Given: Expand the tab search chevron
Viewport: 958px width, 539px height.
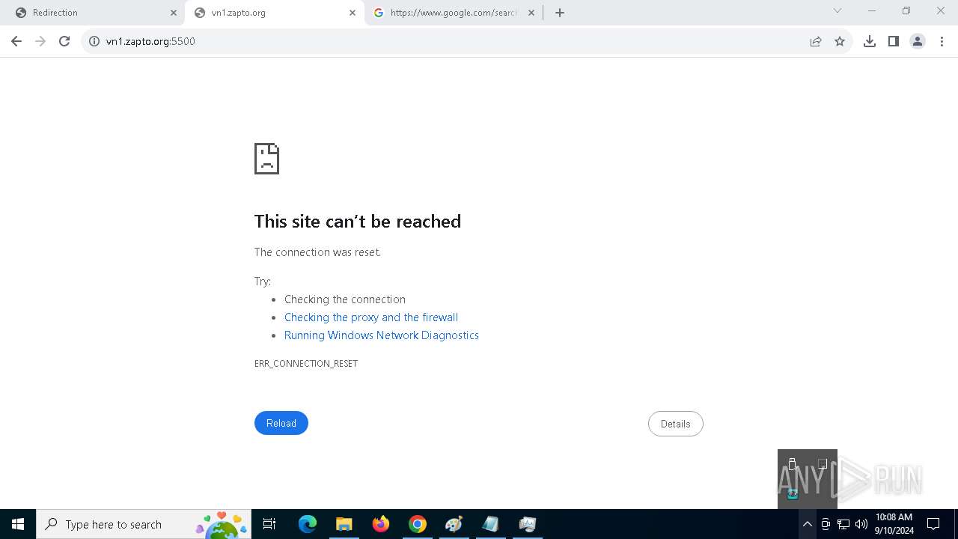Looking at the screenshot, I should click(x=838, y=10).
